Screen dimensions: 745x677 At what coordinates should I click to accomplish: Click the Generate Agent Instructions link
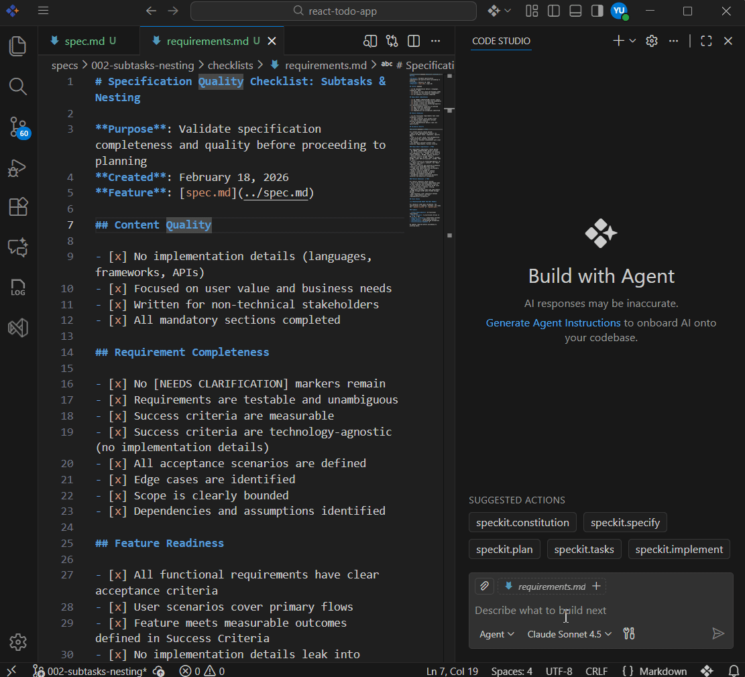click(553, 322)
